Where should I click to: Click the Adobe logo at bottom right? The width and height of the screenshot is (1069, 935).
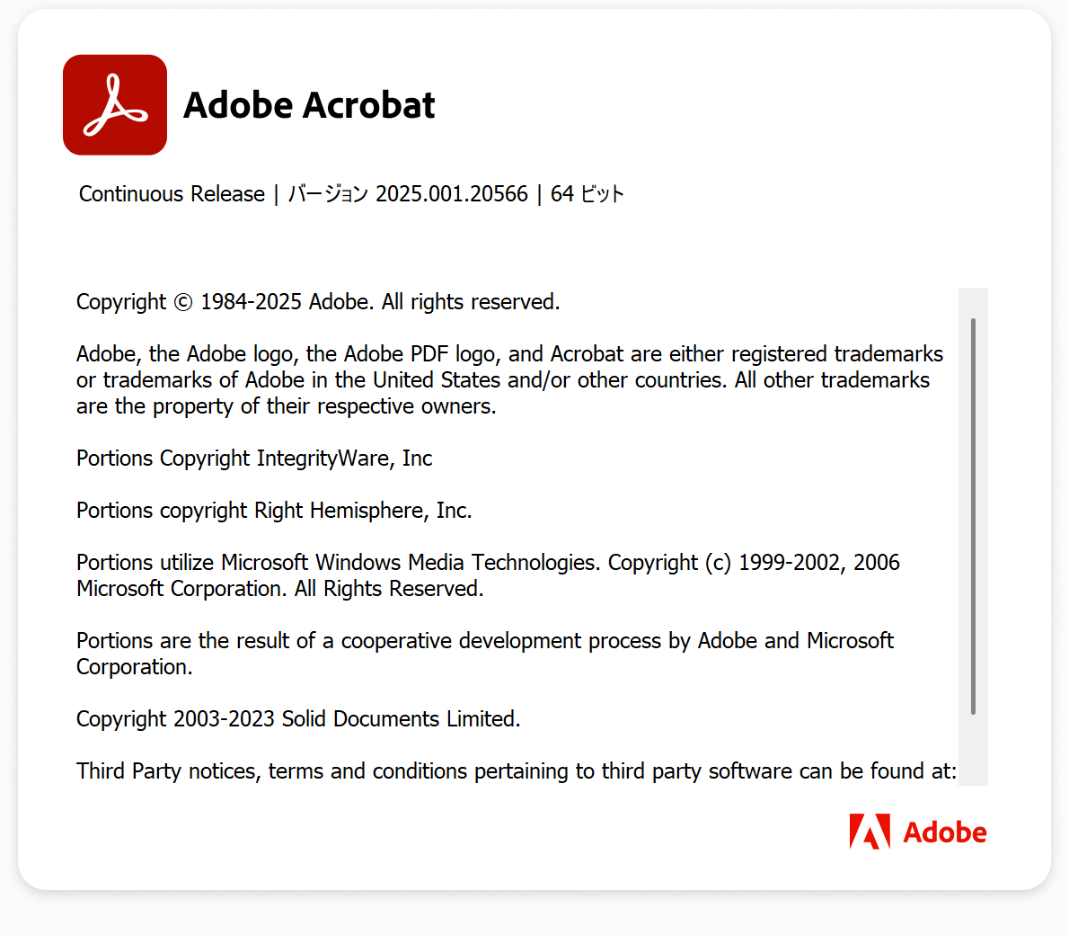coord(918,832)
